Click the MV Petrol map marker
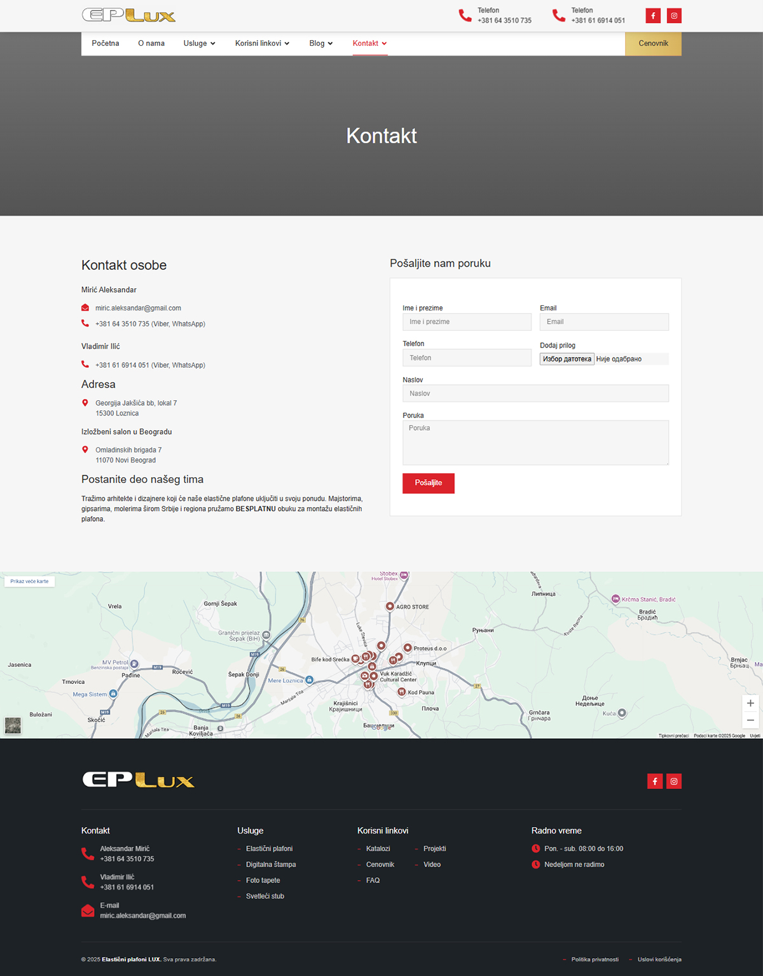This screenshot has width=763, height=976. [x=134, y=662]
